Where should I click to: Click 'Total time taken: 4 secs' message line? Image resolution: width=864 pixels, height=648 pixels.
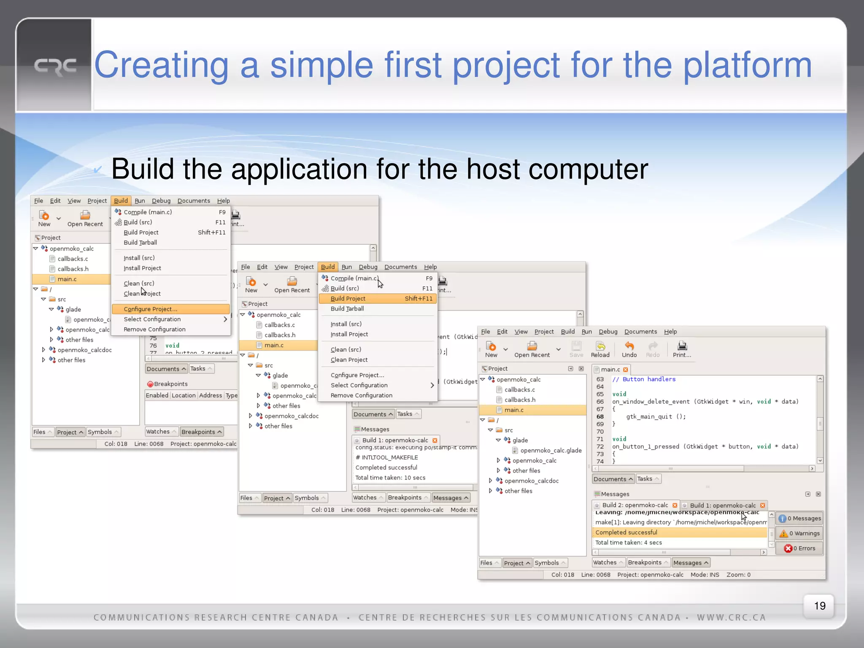tap(629, 543)
